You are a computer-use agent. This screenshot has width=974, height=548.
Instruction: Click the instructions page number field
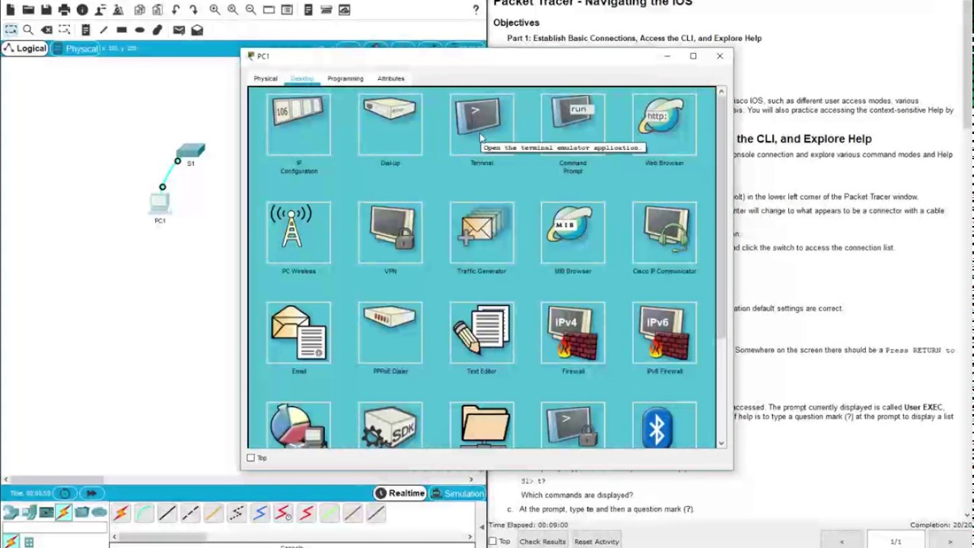tap(896, 541)
